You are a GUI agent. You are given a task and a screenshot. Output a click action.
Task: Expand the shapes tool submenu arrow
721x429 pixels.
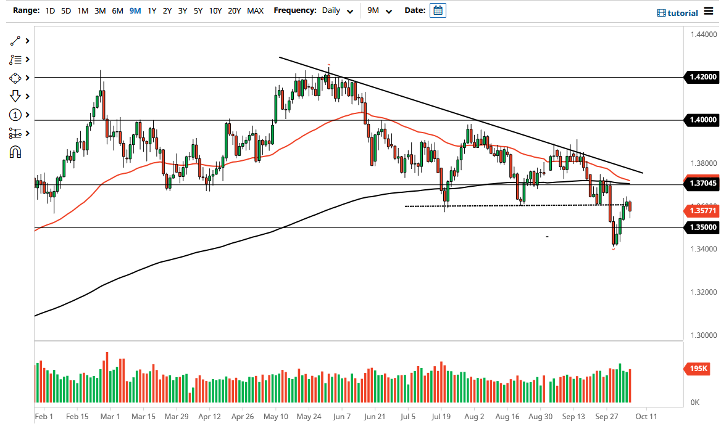pyautogui.click(x=28, y=78)
